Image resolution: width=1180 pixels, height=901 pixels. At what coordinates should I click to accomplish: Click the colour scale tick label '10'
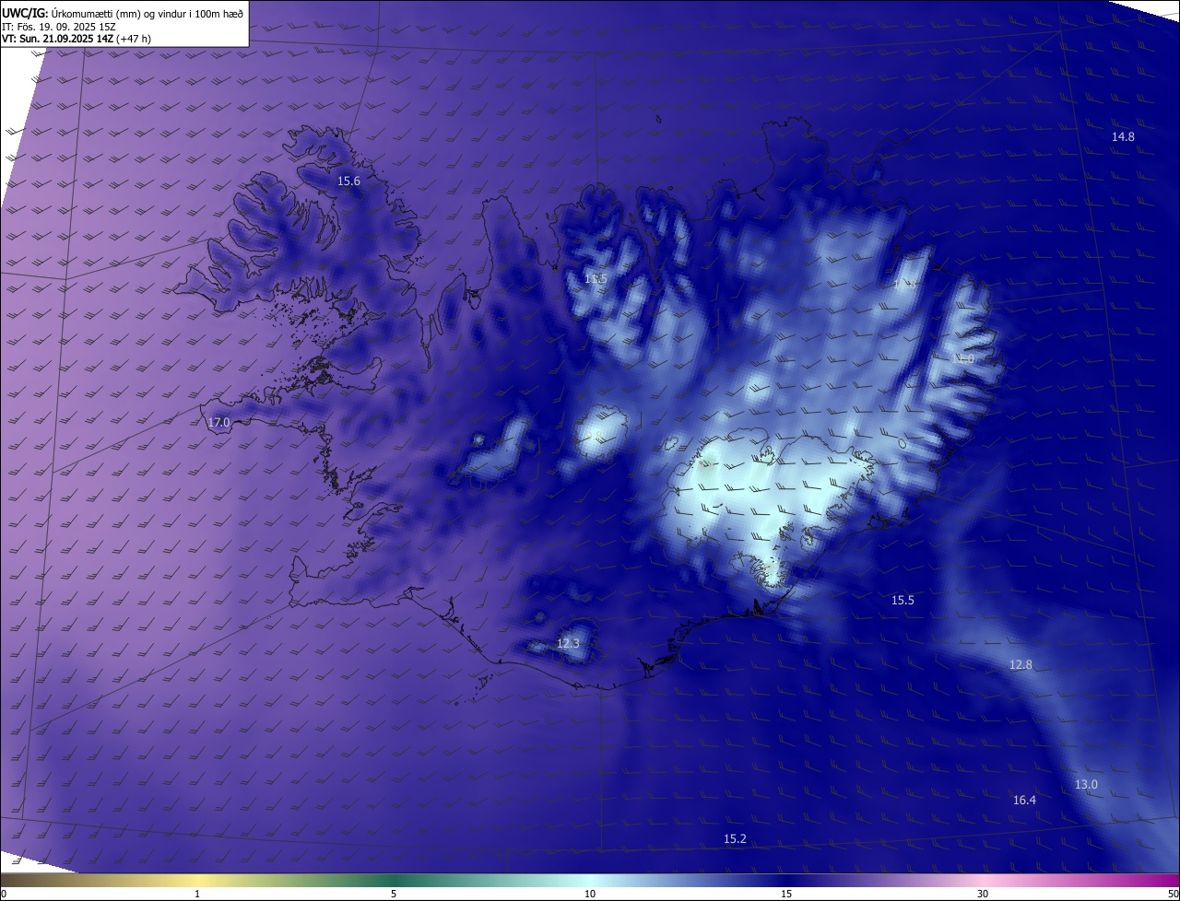click(590, 894)
